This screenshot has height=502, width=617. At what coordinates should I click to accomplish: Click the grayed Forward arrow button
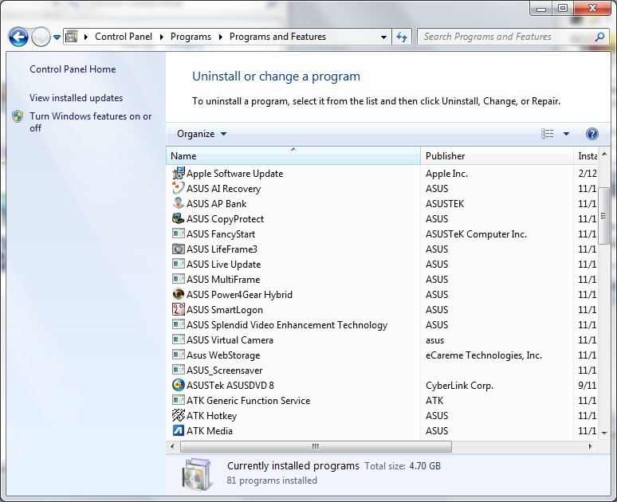41,37
